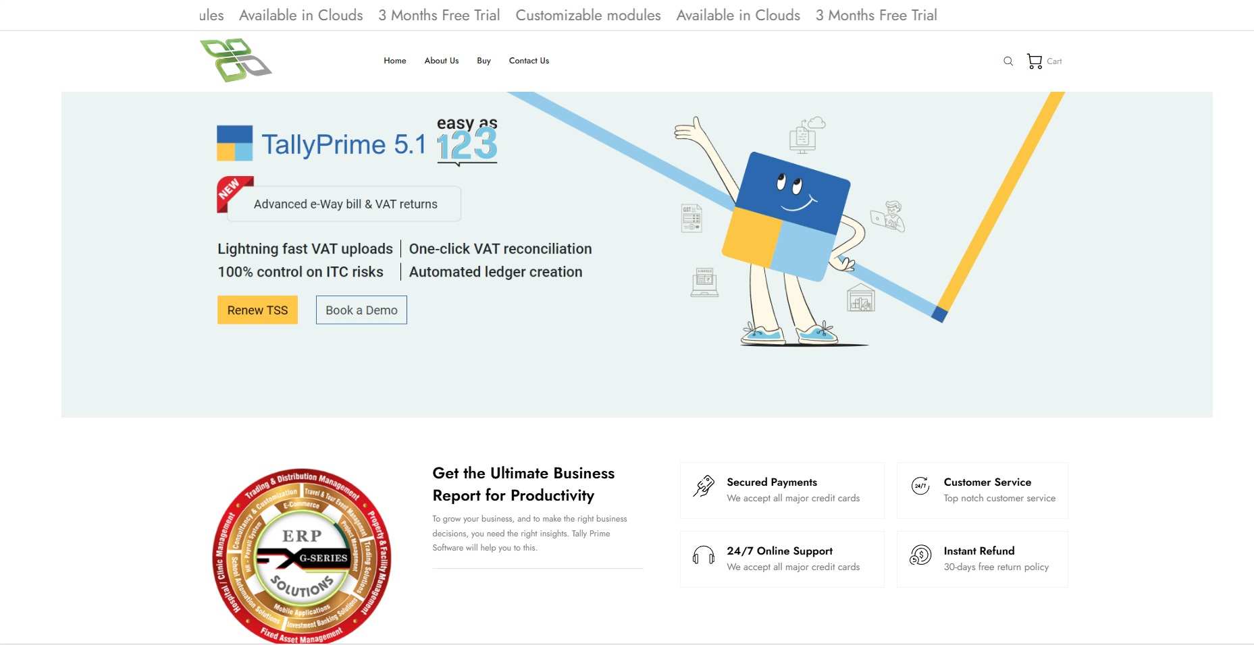Image resolution: width=1254 pixels, height=645 pixels.
Task: Click the Cart text link
Action: [1054, 61]
